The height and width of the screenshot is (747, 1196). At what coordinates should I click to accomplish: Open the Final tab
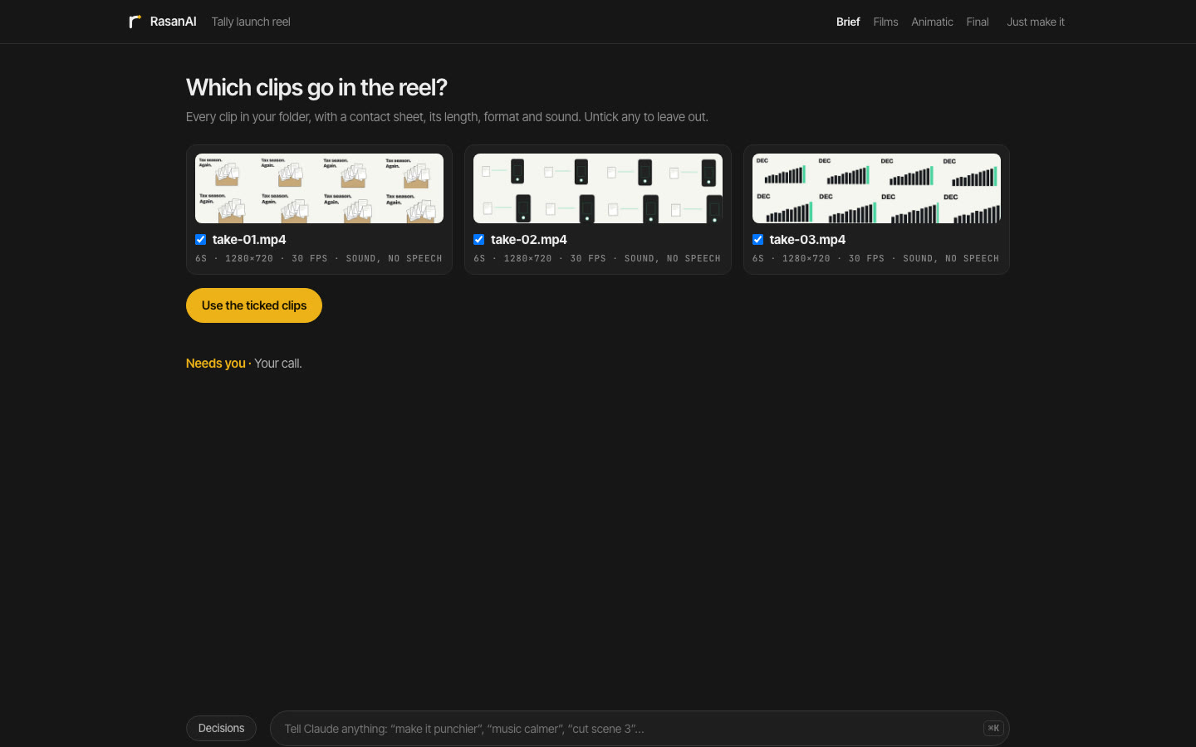pyautogui.click(x=978, y=22)
